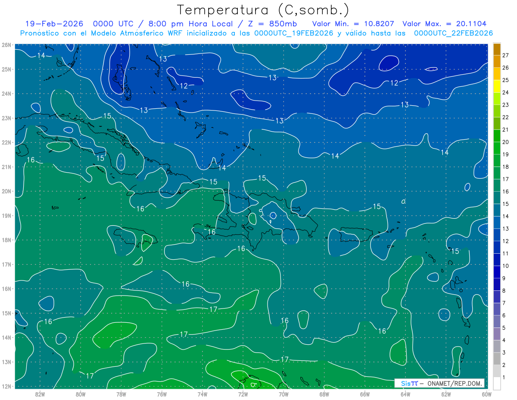517x400 pixels.
Task: Click latitude axis label '22N'
Action: 6,142
